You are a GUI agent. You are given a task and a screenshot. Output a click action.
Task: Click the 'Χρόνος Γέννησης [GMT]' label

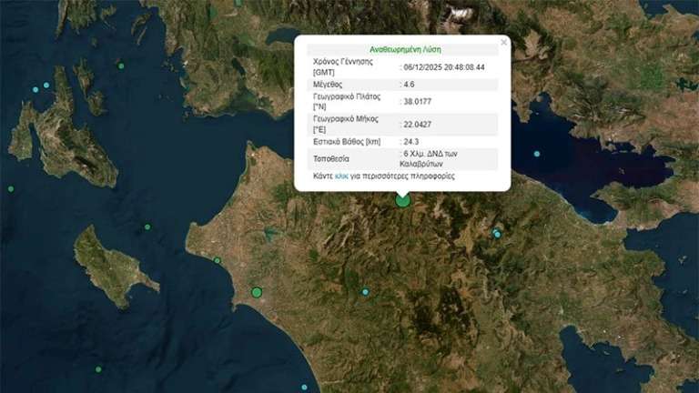coord(343,66)
